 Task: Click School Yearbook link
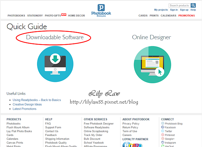pyautogui.click(x=94, y=143)
